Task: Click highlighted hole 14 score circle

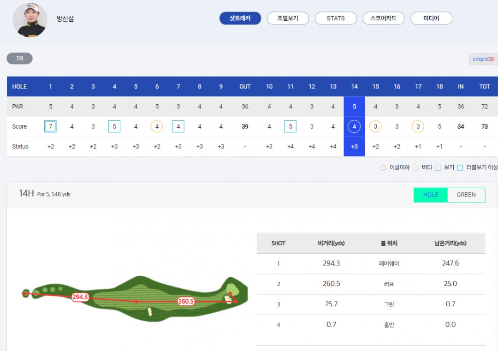Action: coord(354,126)
